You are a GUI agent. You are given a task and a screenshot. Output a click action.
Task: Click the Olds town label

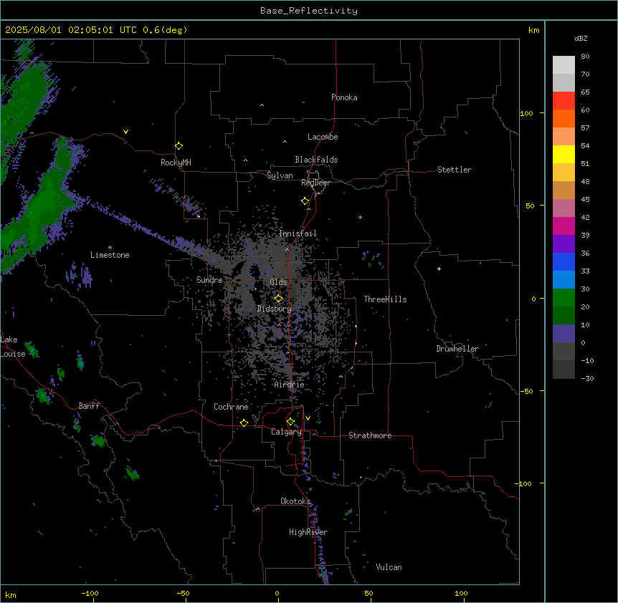[278, 282]
